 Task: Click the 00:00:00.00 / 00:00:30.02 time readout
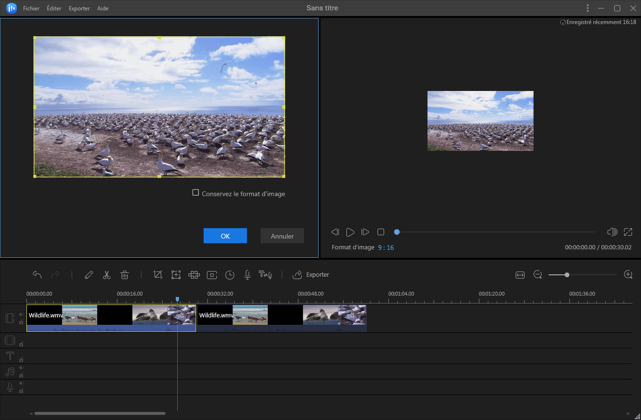coord(598,247)
